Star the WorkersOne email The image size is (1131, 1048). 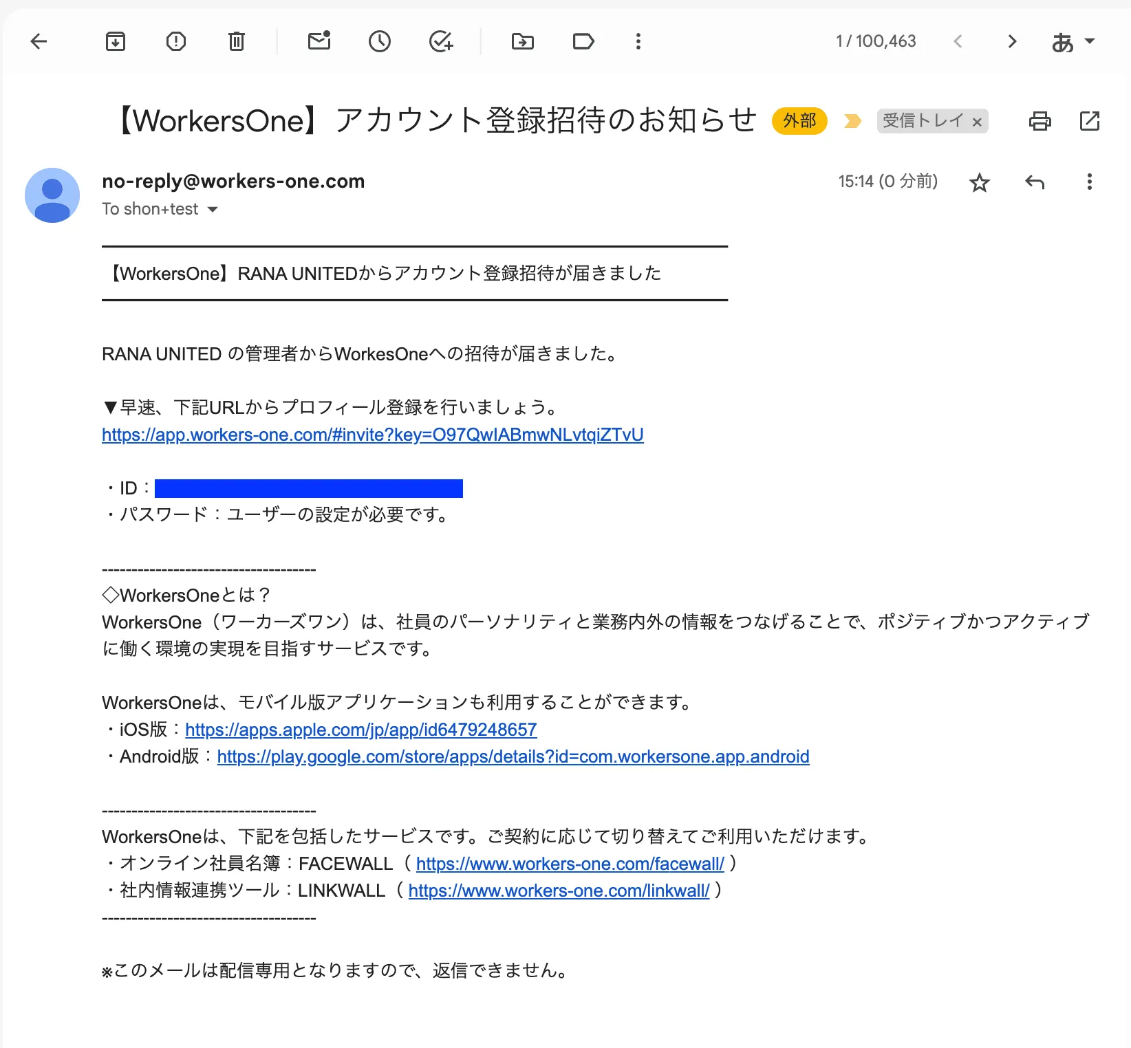980,182
